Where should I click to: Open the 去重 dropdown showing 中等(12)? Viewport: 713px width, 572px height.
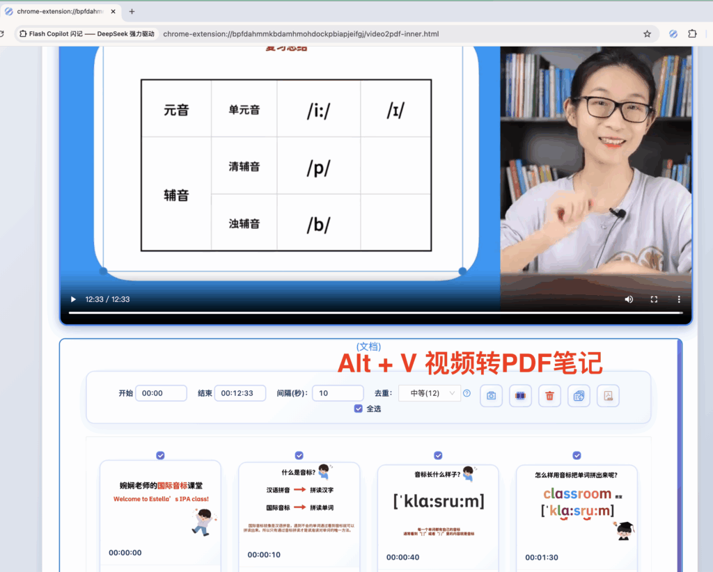coord(429,393)
